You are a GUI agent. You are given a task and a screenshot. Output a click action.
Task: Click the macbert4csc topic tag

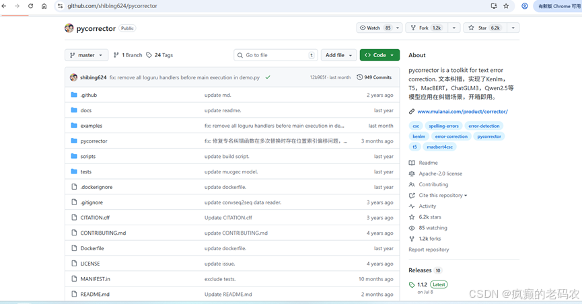click(x=439, y=147)
